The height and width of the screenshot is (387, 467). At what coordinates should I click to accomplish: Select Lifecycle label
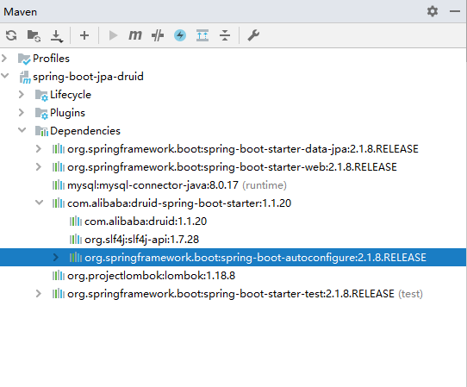coord(71,95)
